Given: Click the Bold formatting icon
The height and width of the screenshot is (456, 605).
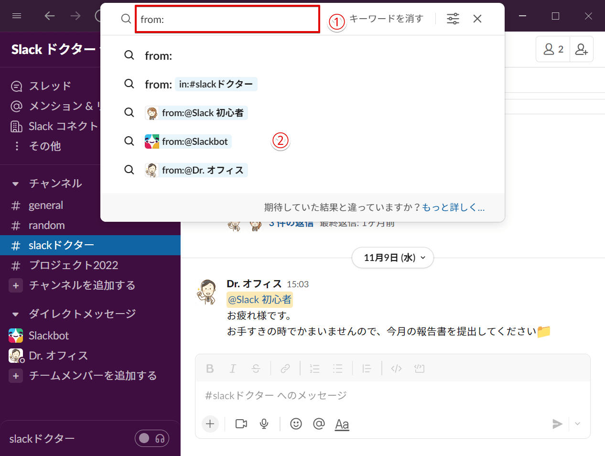Looking at the screenshot, I should (210, 369).
